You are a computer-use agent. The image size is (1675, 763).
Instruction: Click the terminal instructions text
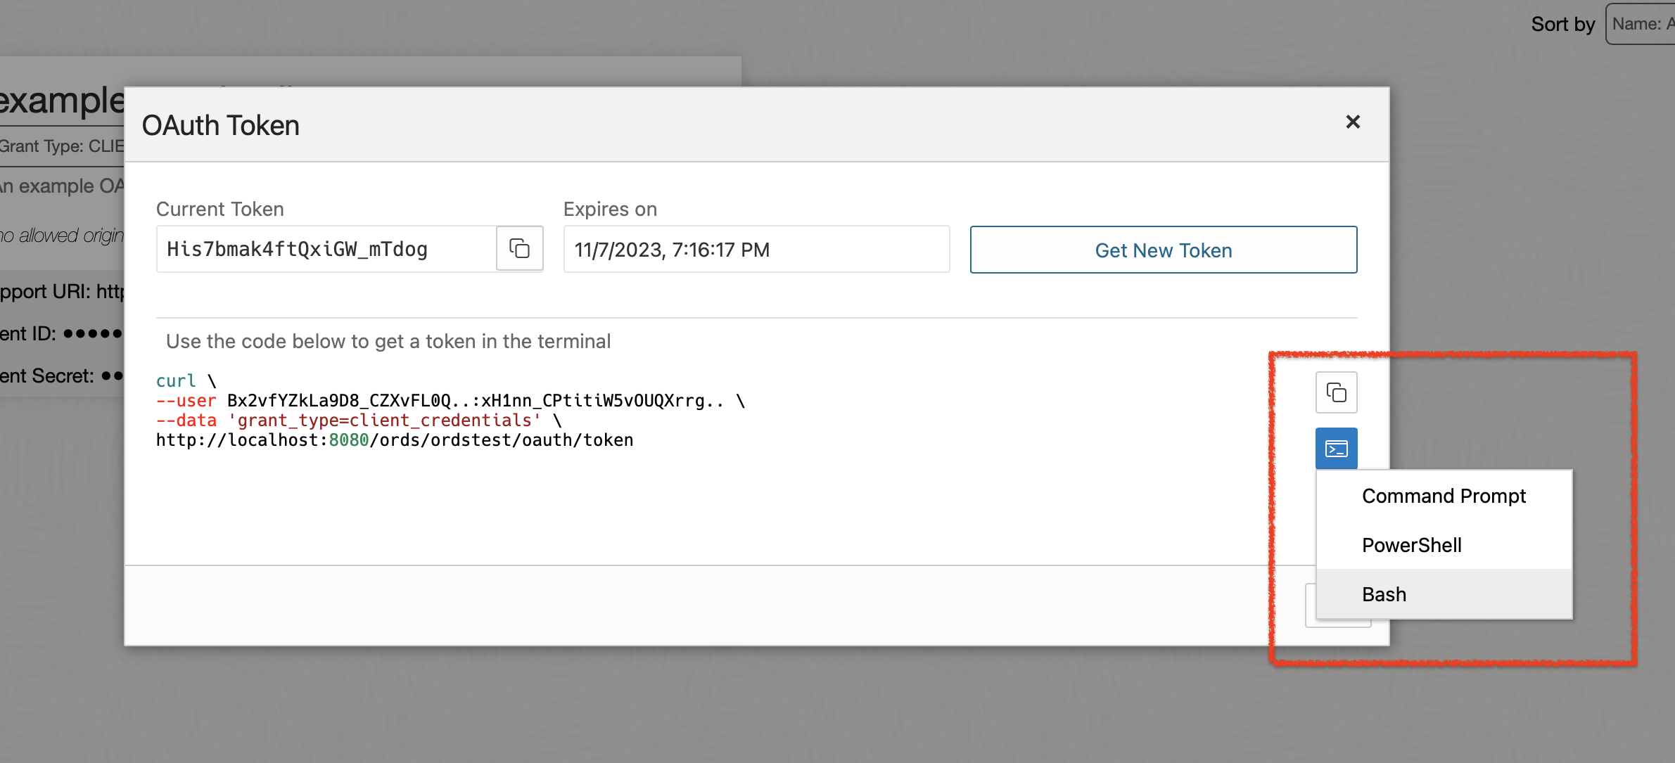coord(388,342)
